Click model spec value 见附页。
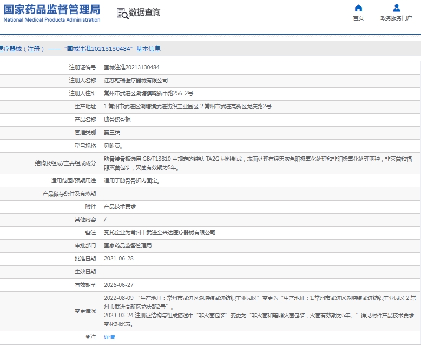 pos(113,146)
